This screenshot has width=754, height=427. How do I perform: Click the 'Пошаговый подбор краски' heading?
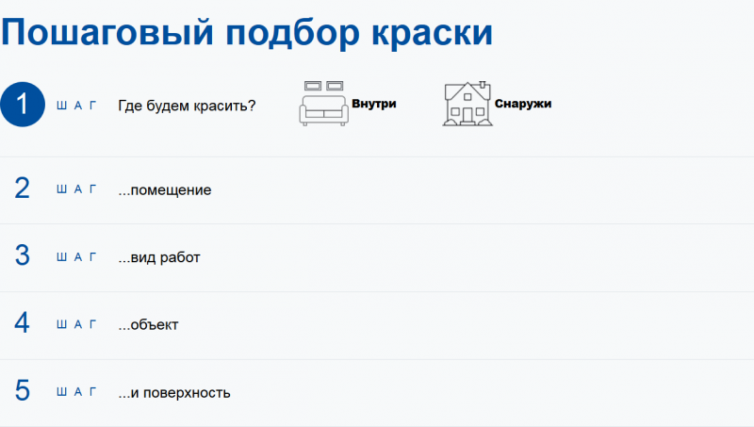tap(247, 33)
